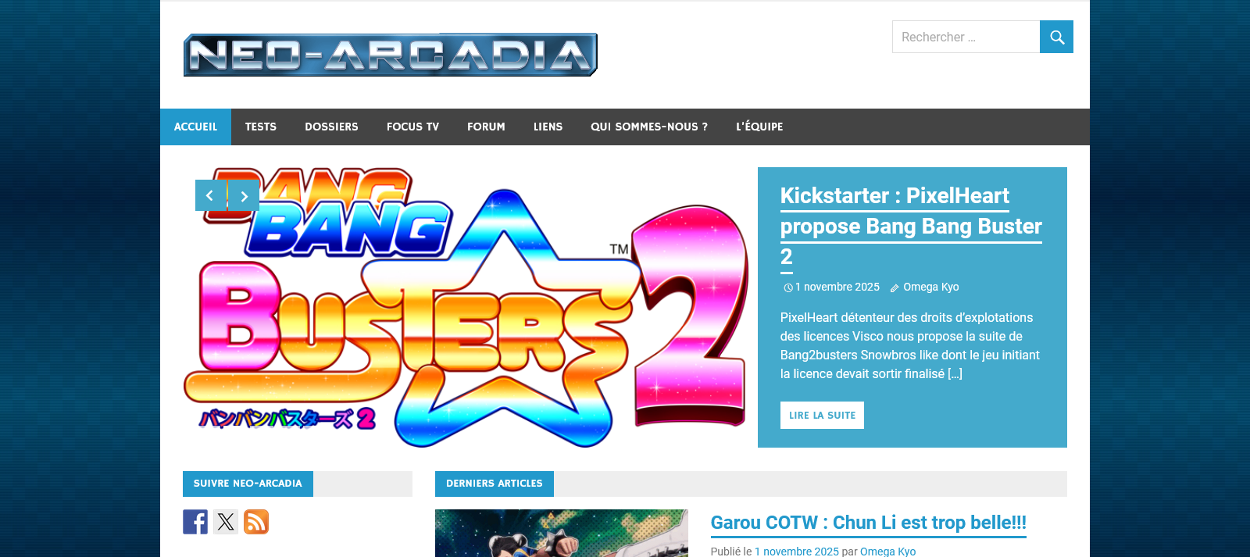Advance slider with right arrow
This screenshot has height=557, width=1250.
[x=244, y=195]
